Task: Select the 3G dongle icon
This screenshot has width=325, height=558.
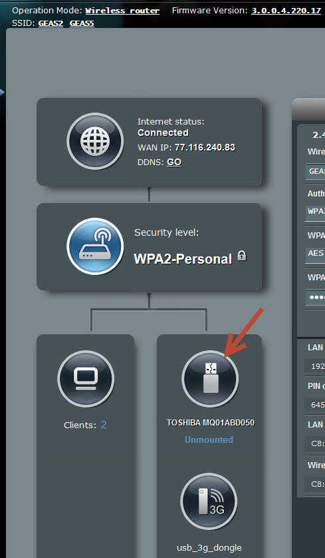Action: coord(209,501)
